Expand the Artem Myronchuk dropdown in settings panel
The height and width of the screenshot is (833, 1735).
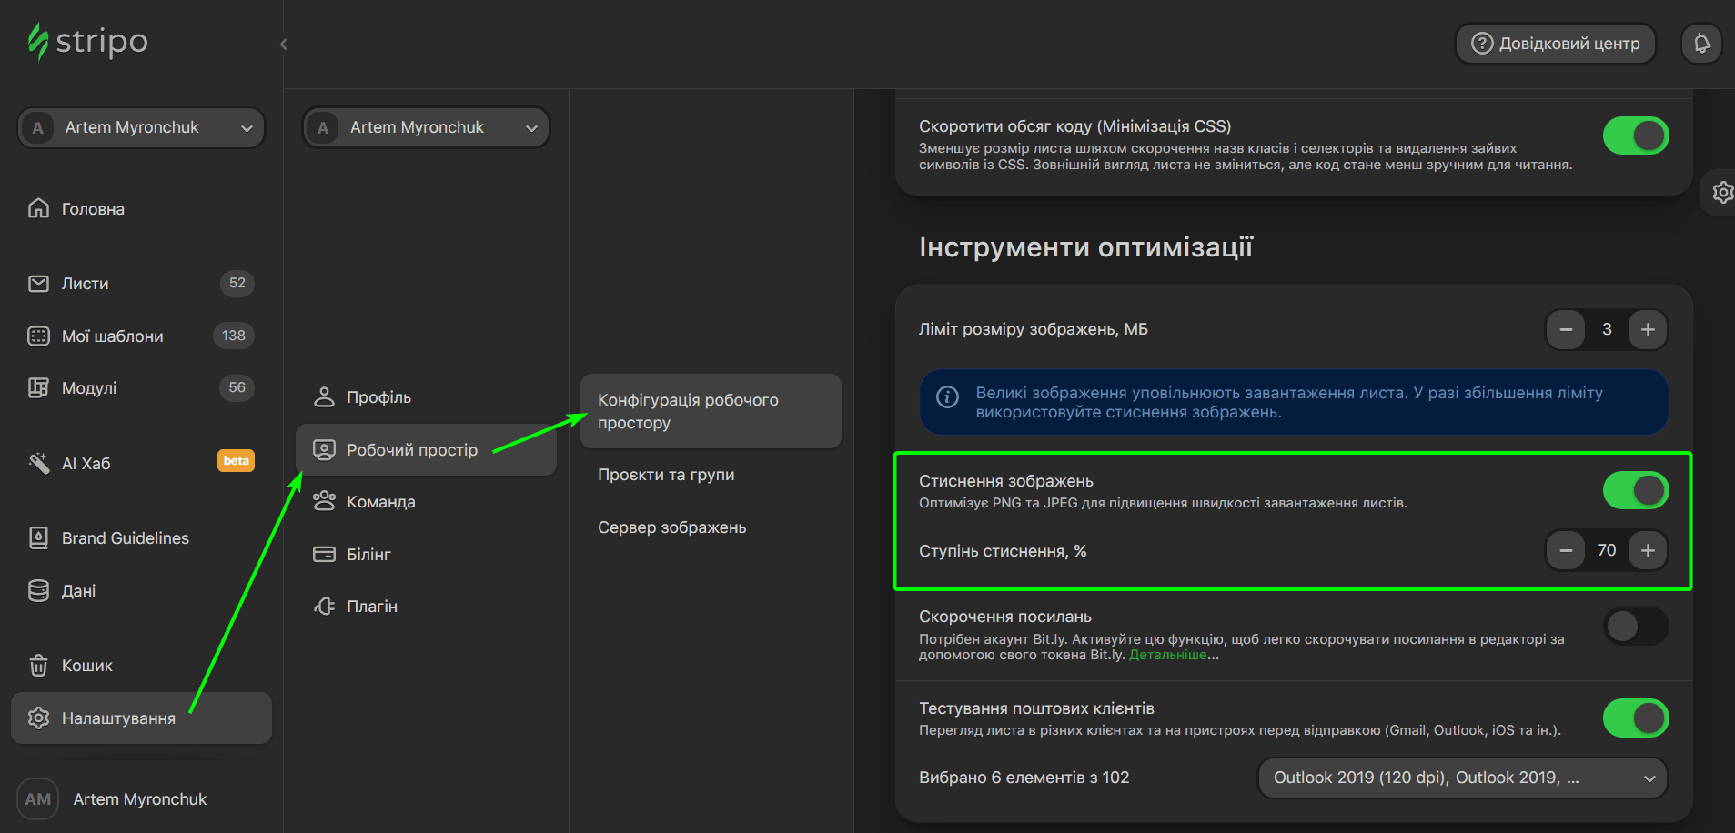426,127
